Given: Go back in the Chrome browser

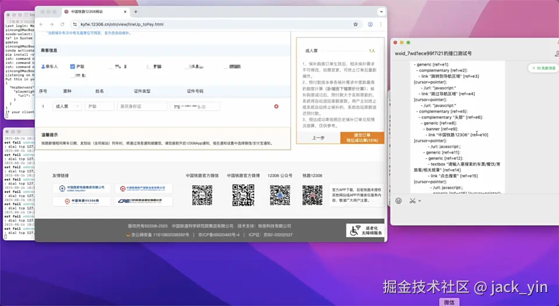Looking at the screenshot, I should 41,24.
